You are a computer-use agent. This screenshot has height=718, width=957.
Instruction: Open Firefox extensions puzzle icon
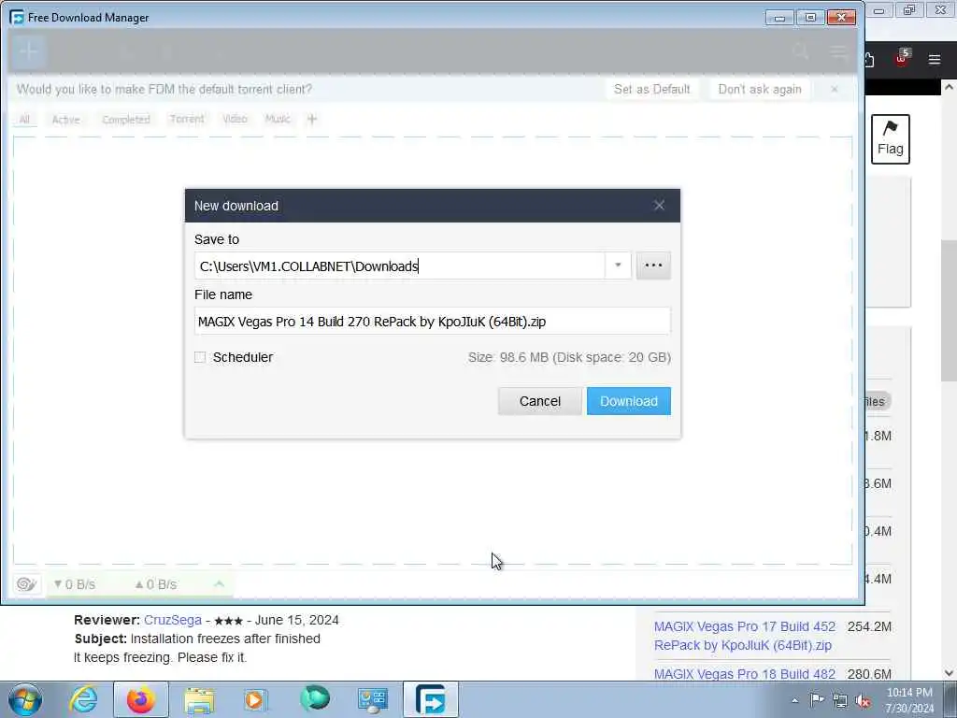tap(869, 59)
